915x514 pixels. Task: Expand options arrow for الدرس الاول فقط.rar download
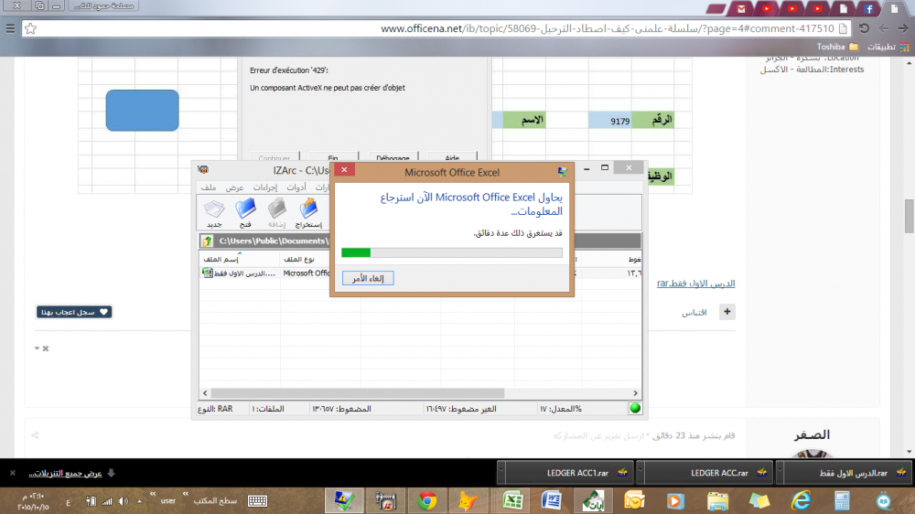779,473
